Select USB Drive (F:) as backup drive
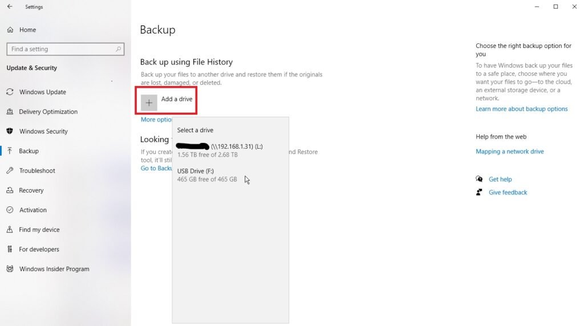584x326 pixels. (x=230, y=175)
